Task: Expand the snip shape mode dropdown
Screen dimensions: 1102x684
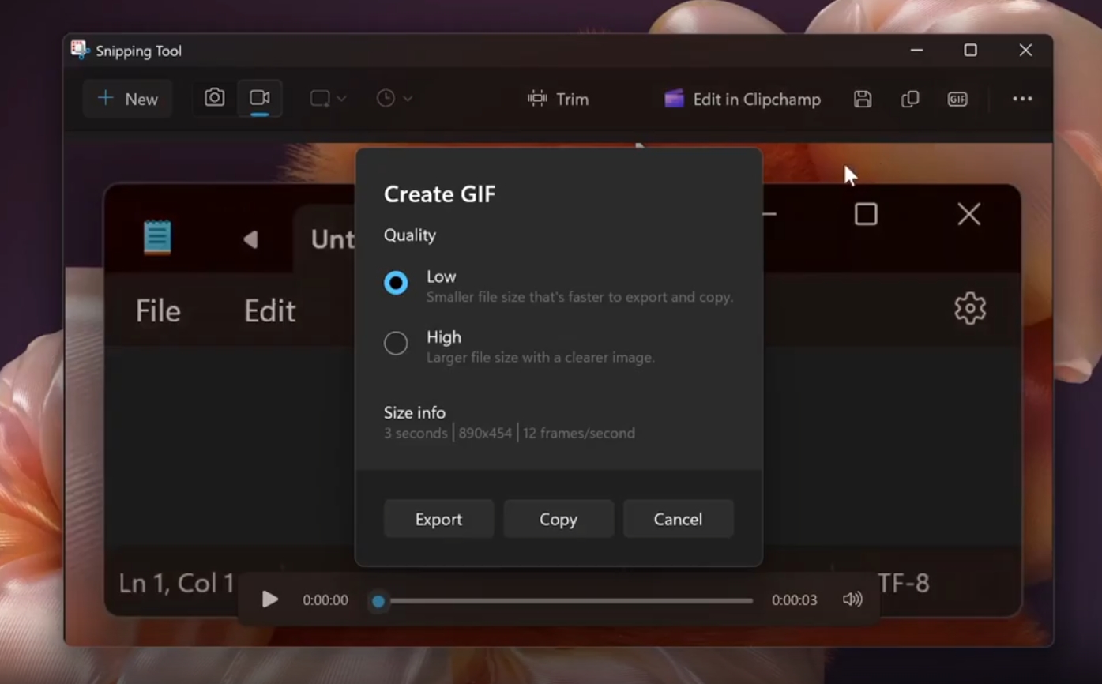Action: pyautogui.click(x=328, y=99)
